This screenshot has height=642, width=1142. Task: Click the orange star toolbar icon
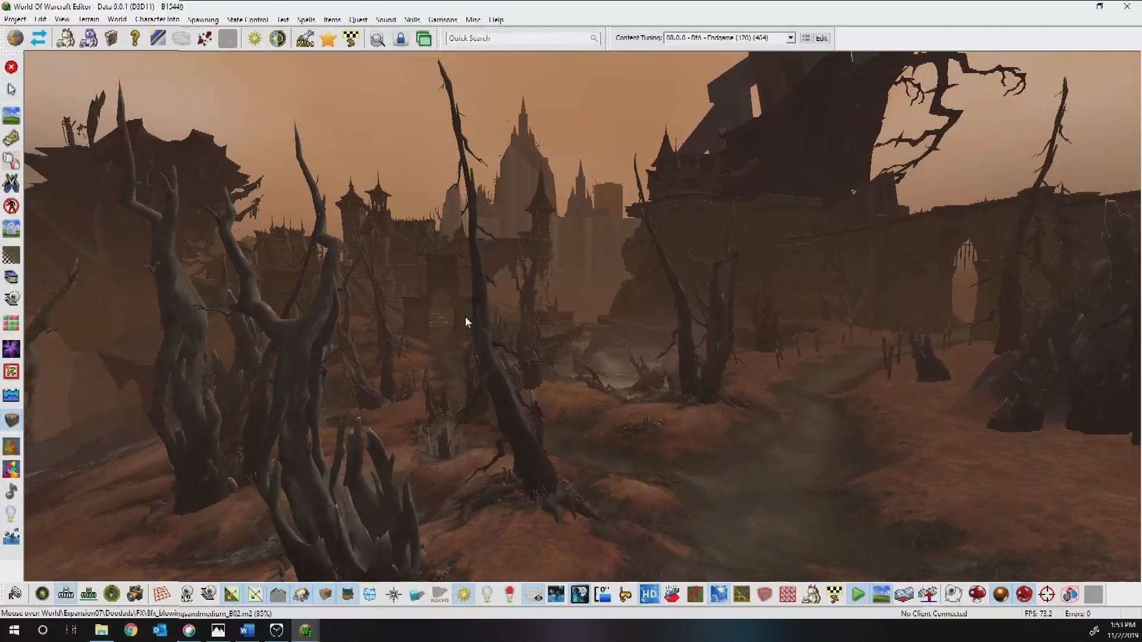click(x=328, y=39)
